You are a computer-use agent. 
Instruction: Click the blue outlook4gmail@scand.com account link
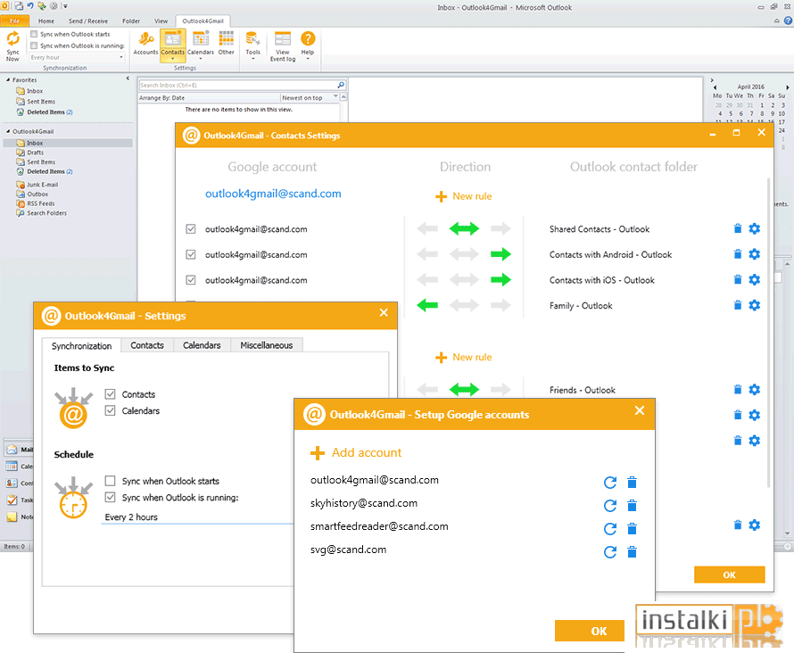click(273, 194)
